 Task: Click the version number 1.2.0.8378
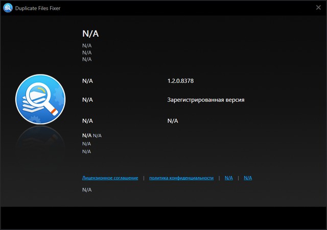pyautogui.click(x=180, y=81)
